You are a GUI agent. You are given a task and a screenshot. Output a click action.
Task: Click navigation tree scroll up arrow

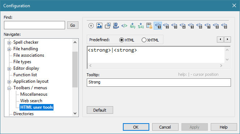click(x=75, y=42)
